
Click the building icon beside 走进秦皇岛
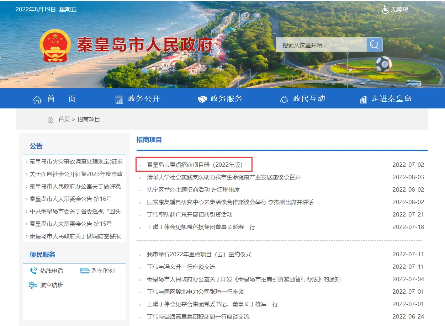(363, 99)
